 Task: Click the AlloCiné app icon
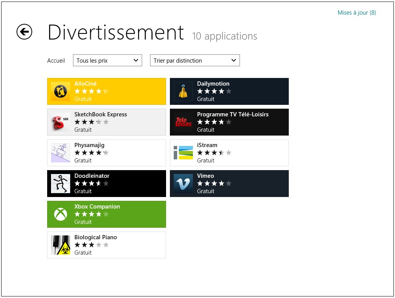(61, 91)
